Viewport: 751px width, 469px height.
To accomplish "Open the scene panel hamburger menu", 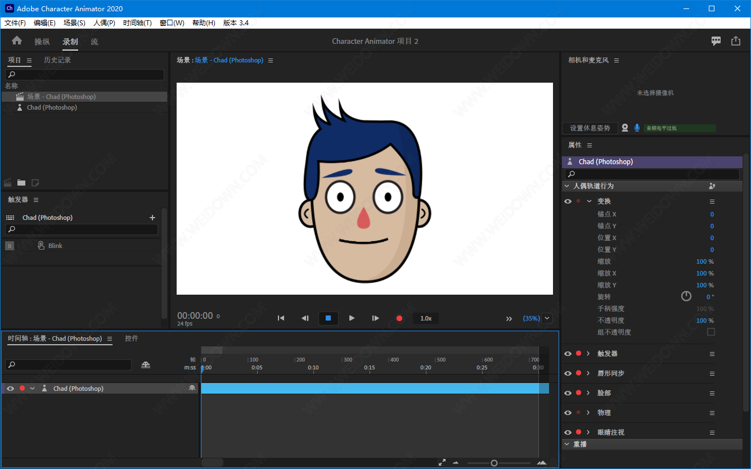I will tap(271, 60).
